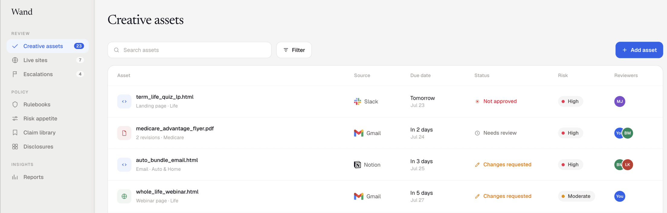
Task: Click the High risk badge for term_life_quiz_lp.html
Action: click(x=570, y=101)
